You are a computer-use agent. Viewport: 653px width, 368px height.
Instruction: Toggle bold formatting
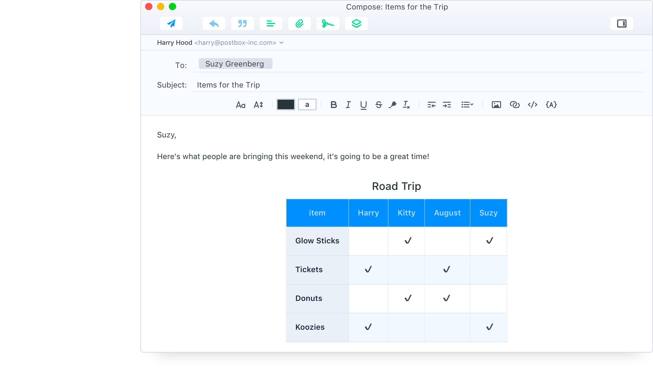pos(334,105)
